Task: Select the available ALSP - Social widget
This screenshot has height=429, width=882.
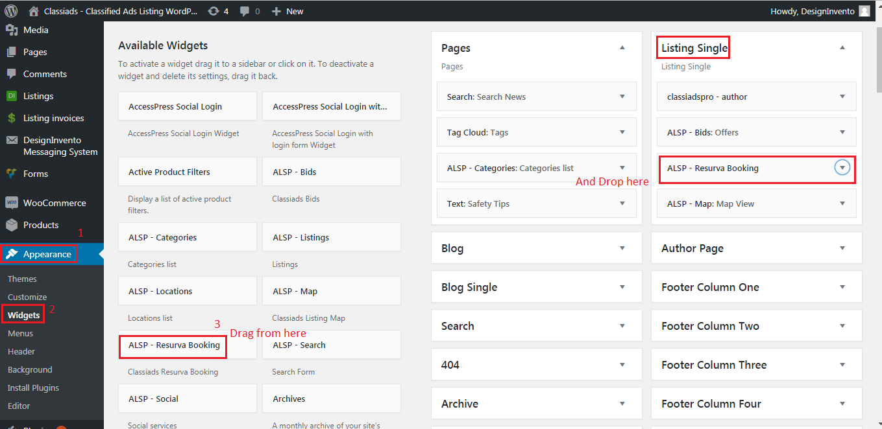Action: [x=188, y=399]
